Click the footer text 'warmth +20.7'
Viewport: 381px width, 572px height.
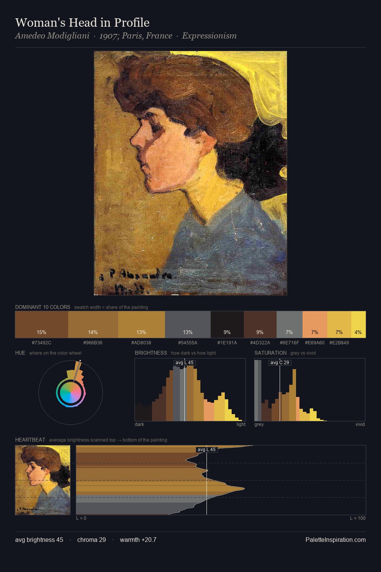coord(138,540)
